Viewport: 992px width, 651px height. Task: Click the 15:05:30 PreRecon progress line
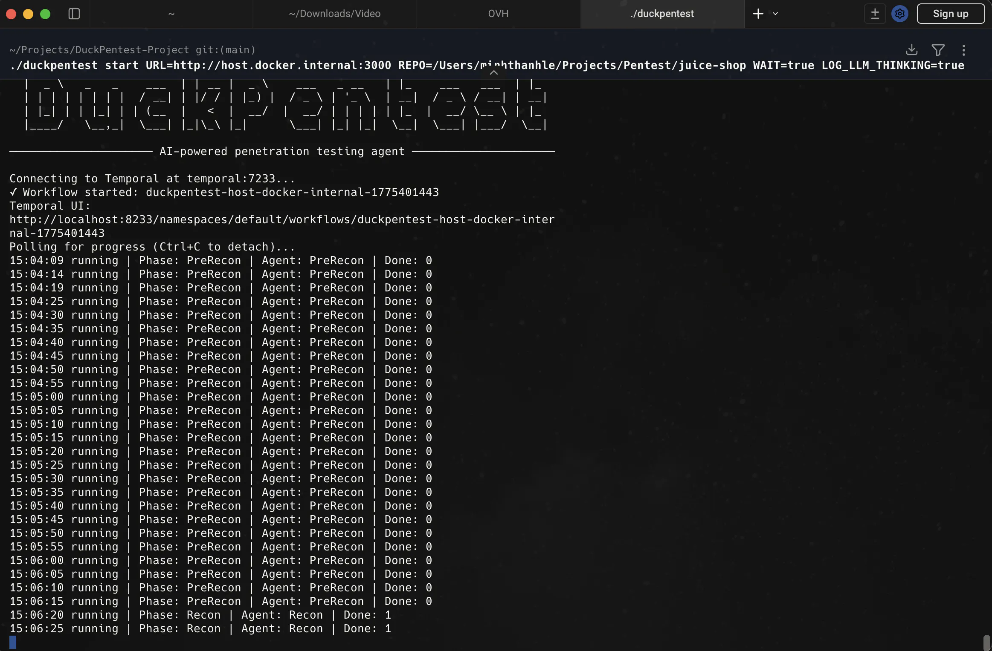[221, 478]
